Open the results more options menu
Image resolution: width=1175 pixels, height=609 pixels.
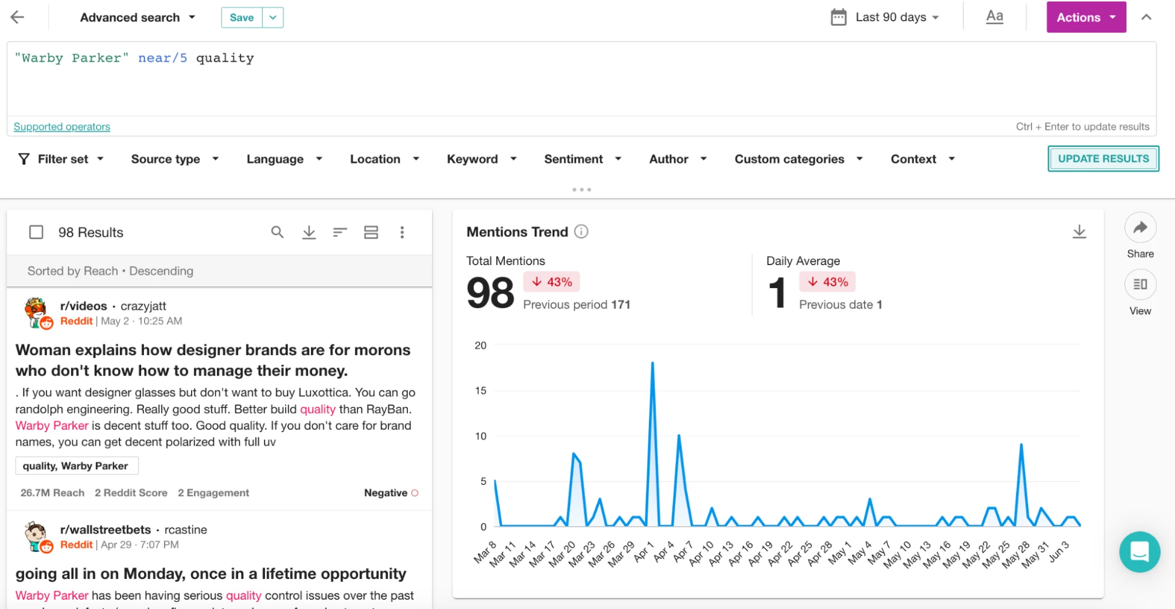point(402,232)
